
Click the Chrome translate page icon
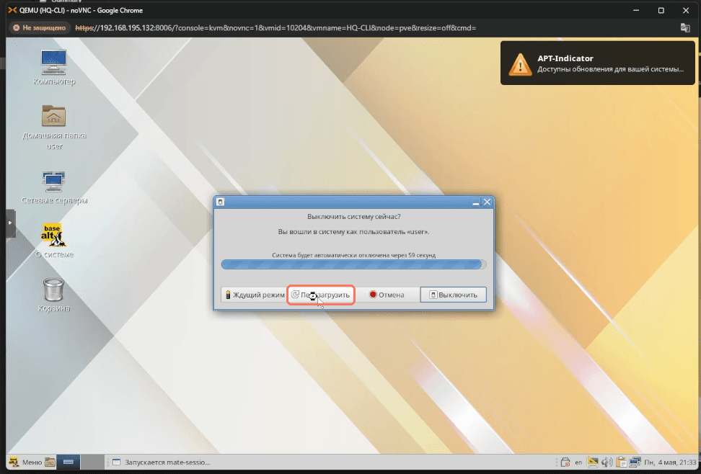click(x=685, y=27)
